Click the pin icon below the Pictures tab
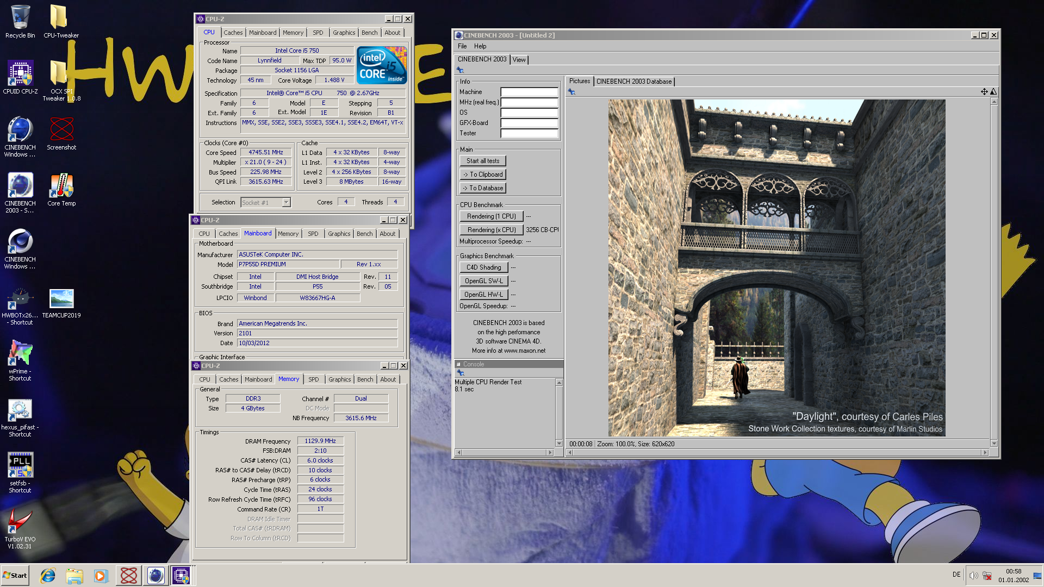 tap(571, 92)
